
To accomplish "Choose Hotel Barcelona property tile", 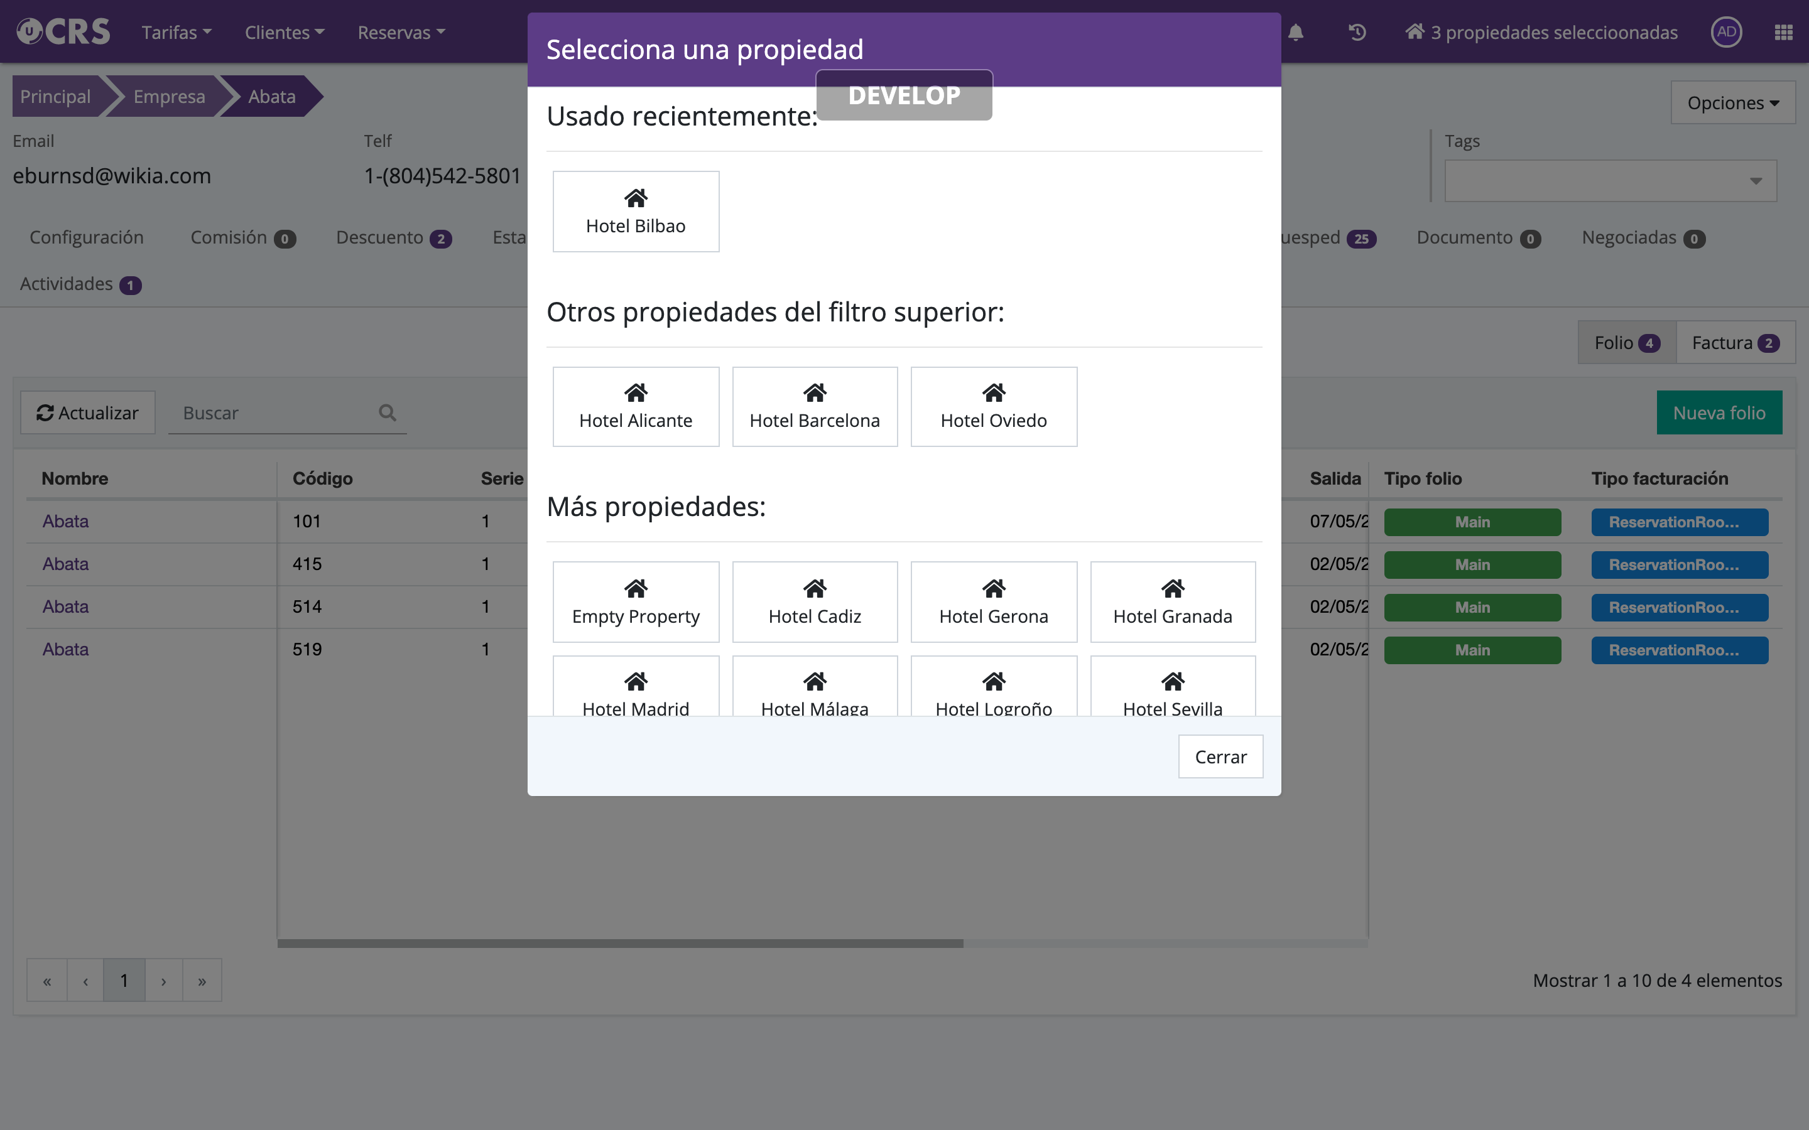I will pos(814,407).
